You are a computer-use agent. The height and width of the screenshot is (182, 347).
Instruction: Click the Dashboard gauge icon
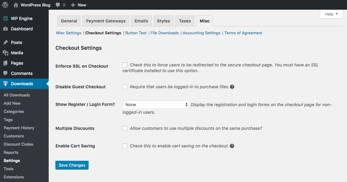(5, 29)
